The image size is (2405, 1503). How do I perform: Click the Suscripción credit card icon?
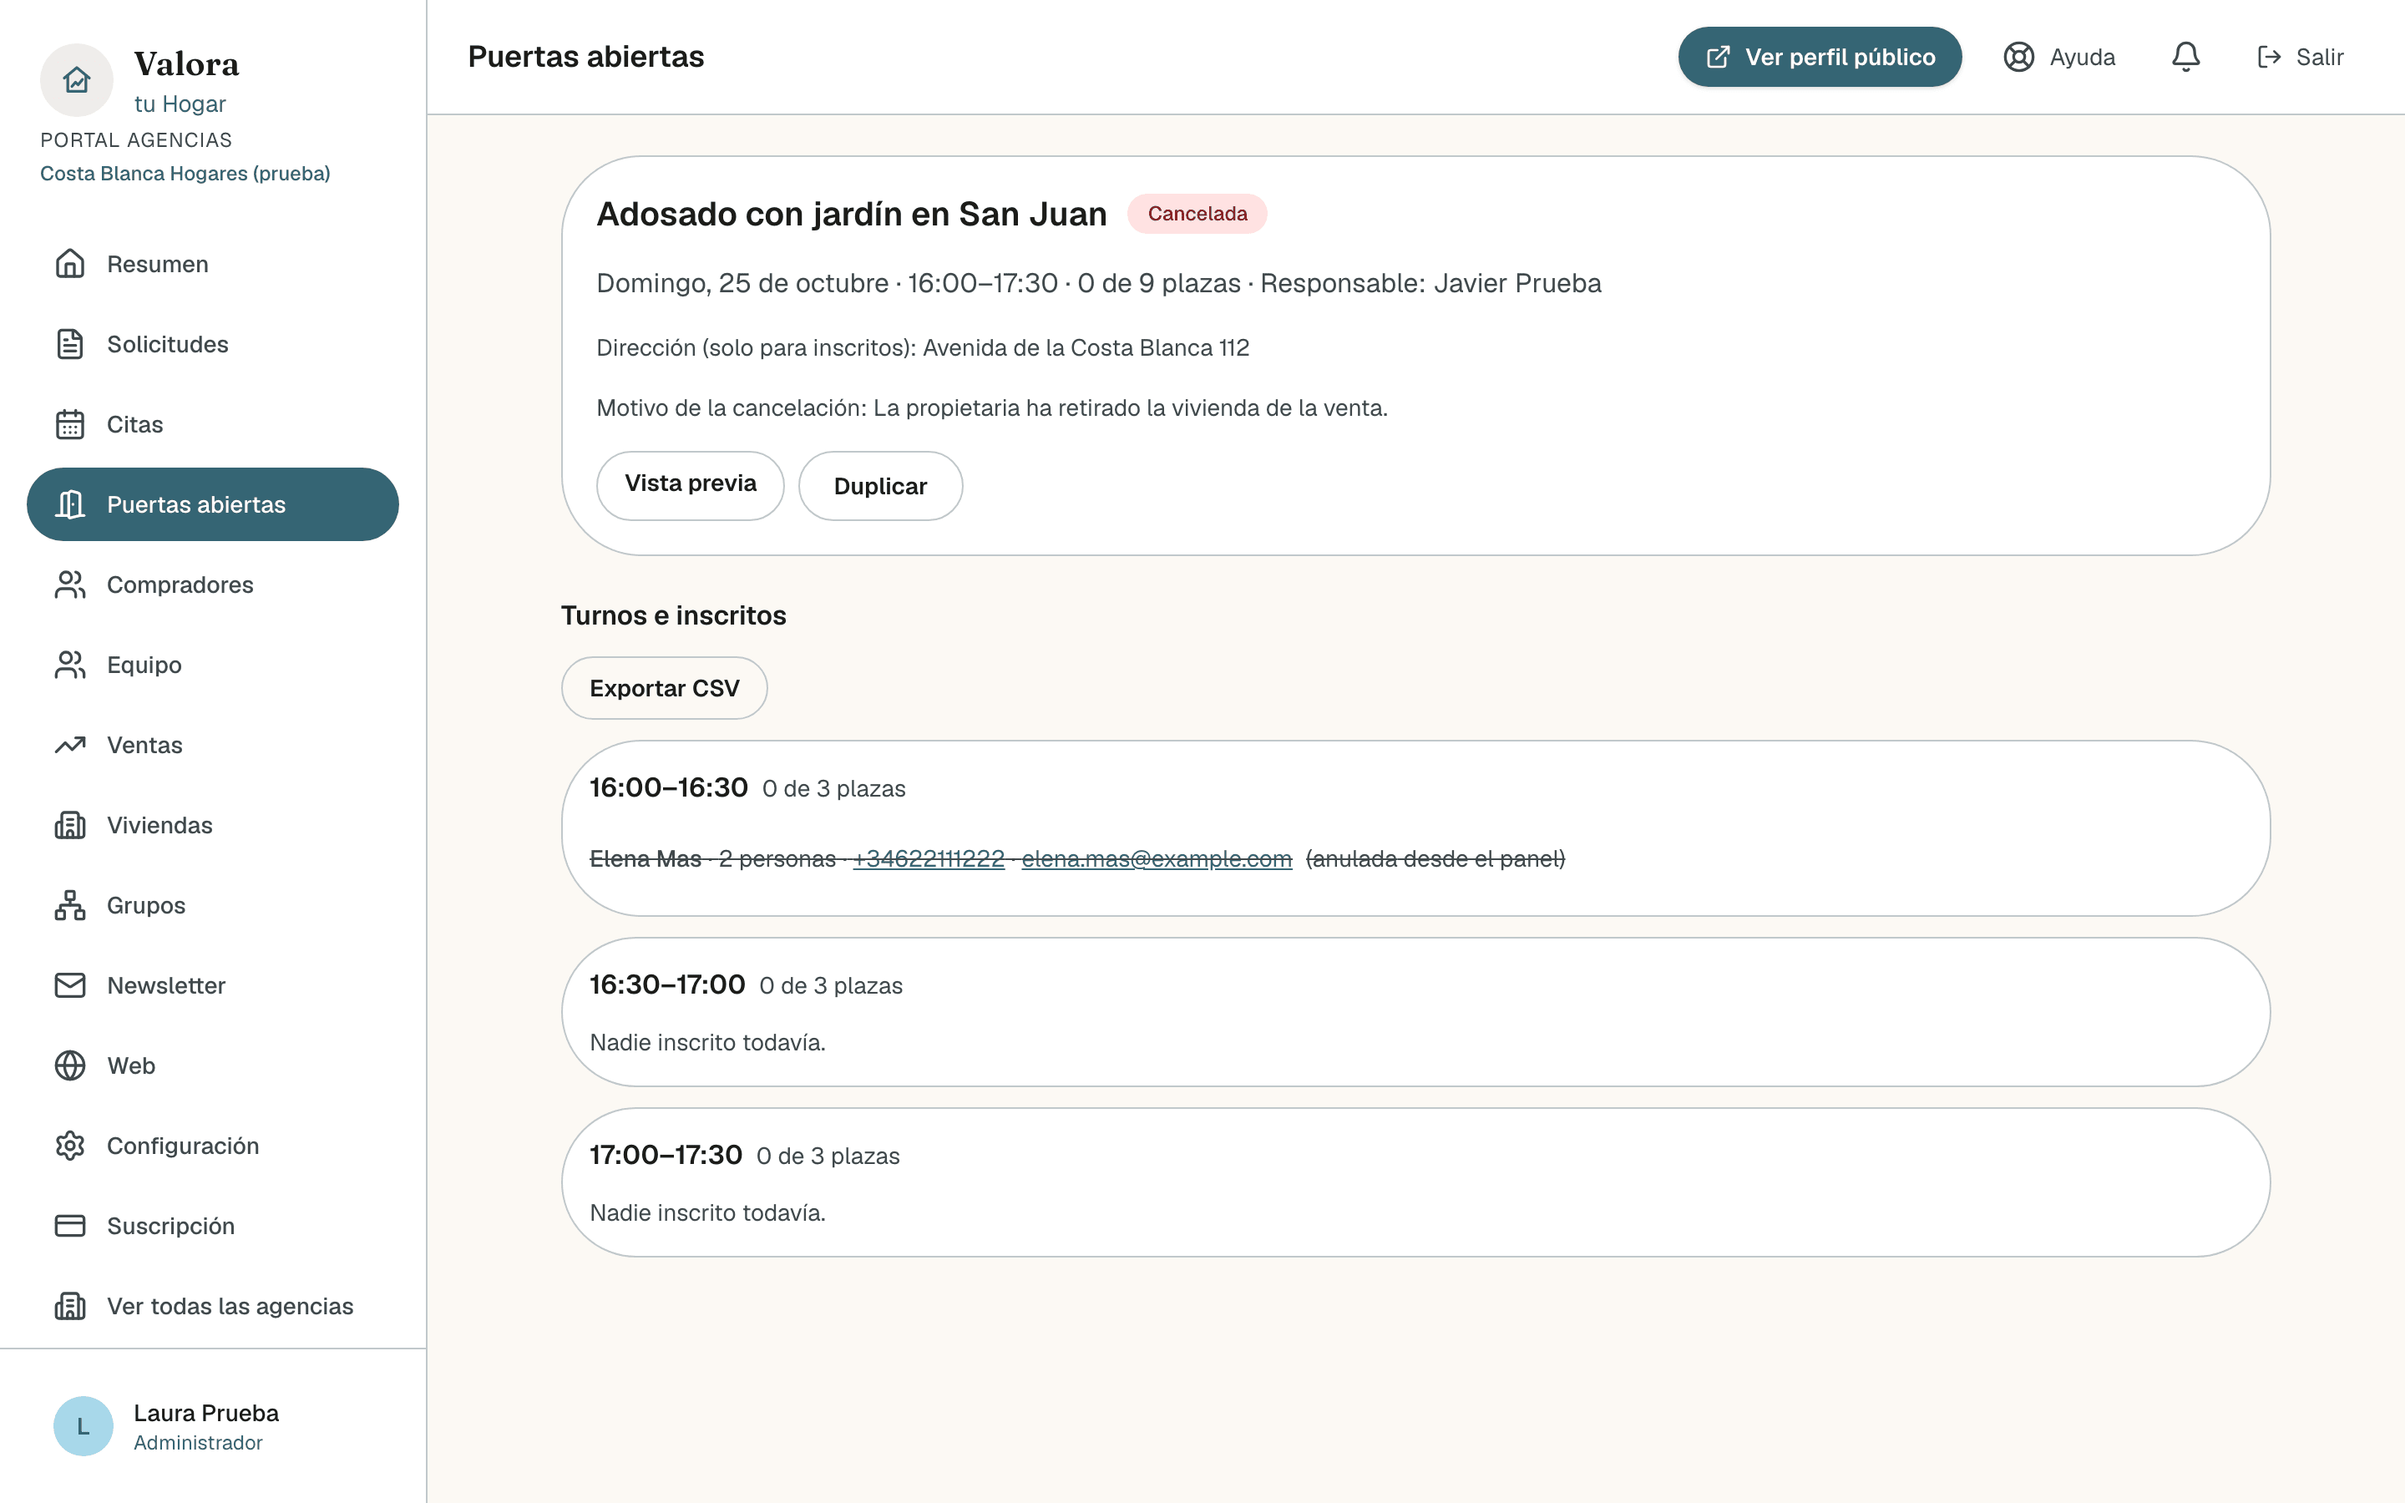[69, 1226]
